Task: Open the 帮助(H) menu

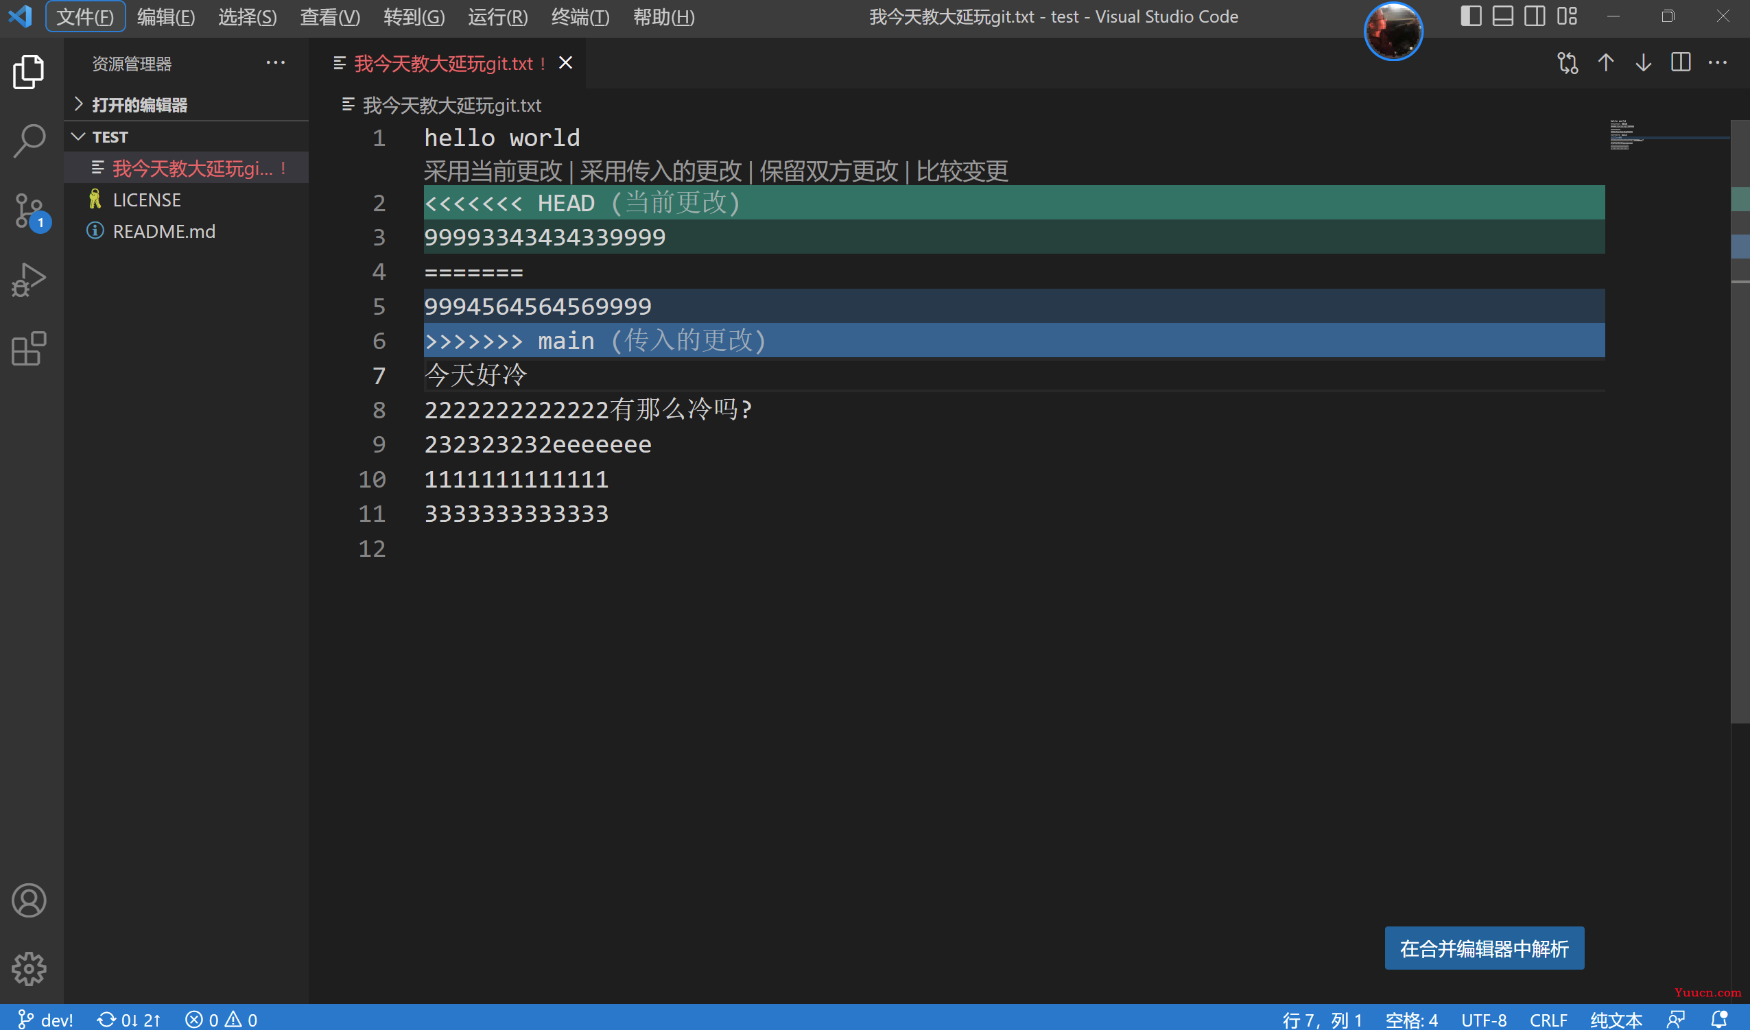Action: point(664,16)
